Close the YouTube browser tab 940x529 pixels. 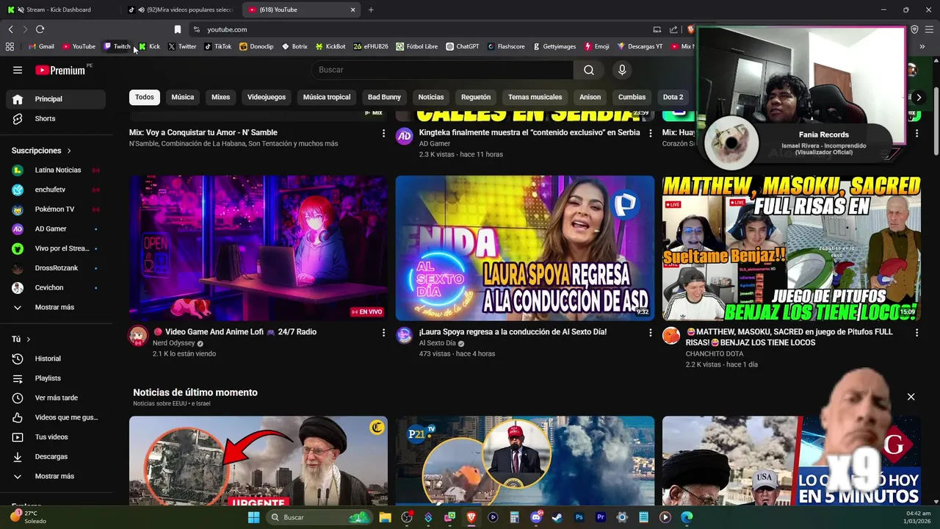(x=352, y=10)
